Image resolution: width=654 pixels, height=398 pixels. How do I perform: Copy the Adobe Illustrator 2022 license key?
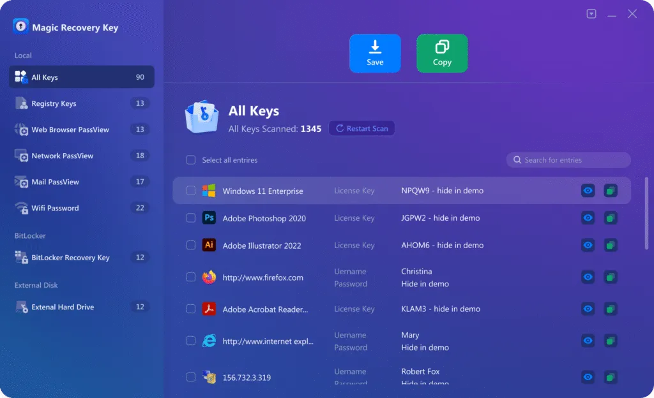[x=611, y=245]
